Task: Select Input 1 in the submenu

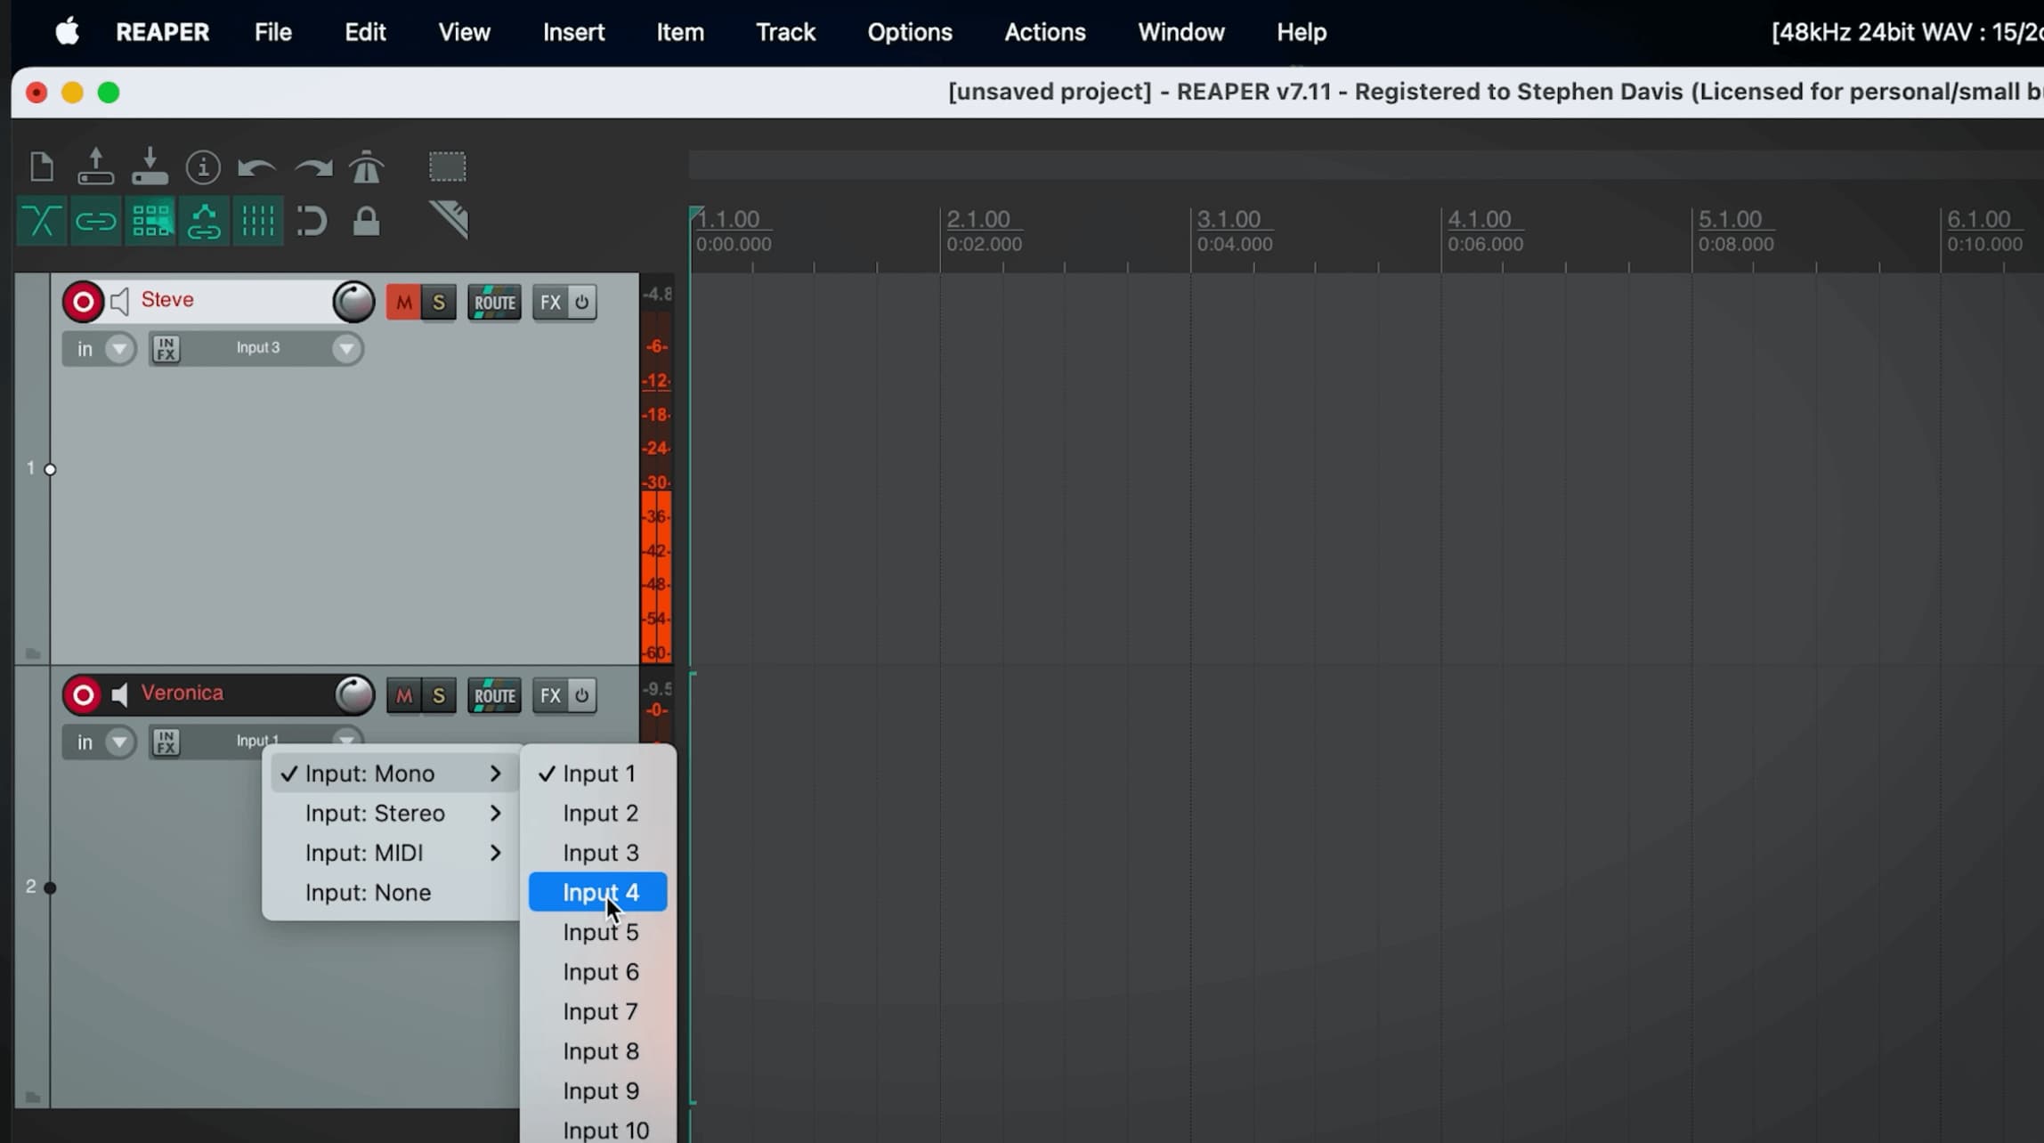Action: [598, 774]
